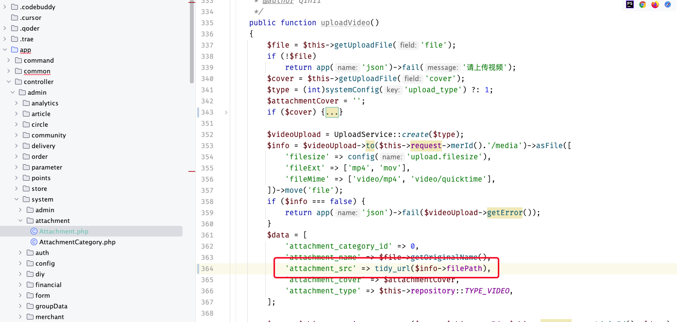Viewport: 677px width, 322px height.
Task: Collapse the app folder chevron
Action: (x=5, y=50)
